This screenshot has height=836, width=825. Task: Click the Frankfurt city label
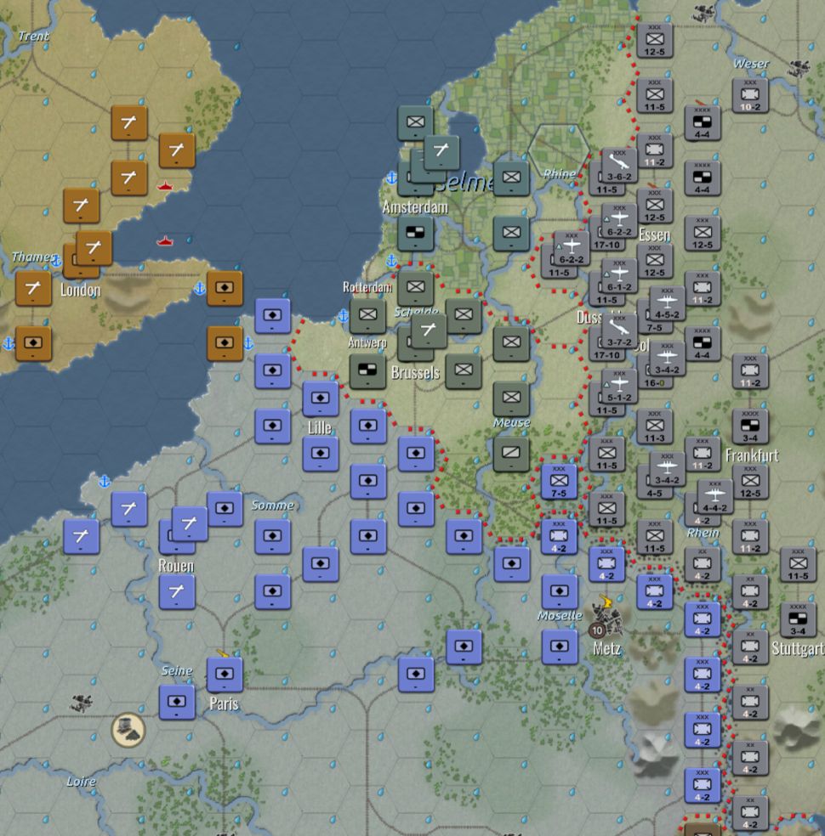751,455
